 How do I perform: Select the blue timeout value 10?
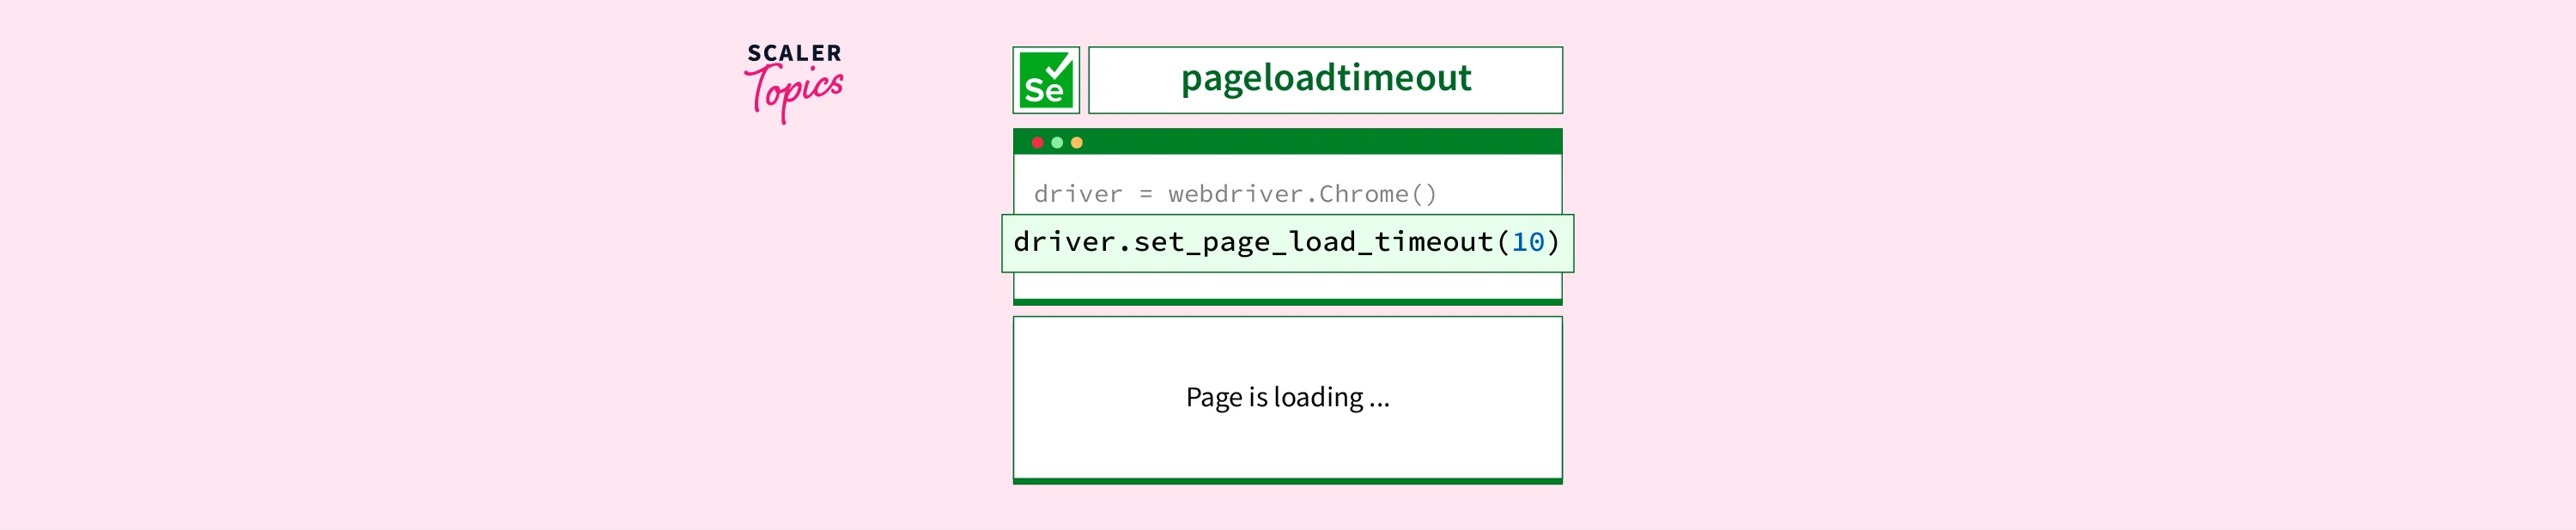click(1527, 242)
